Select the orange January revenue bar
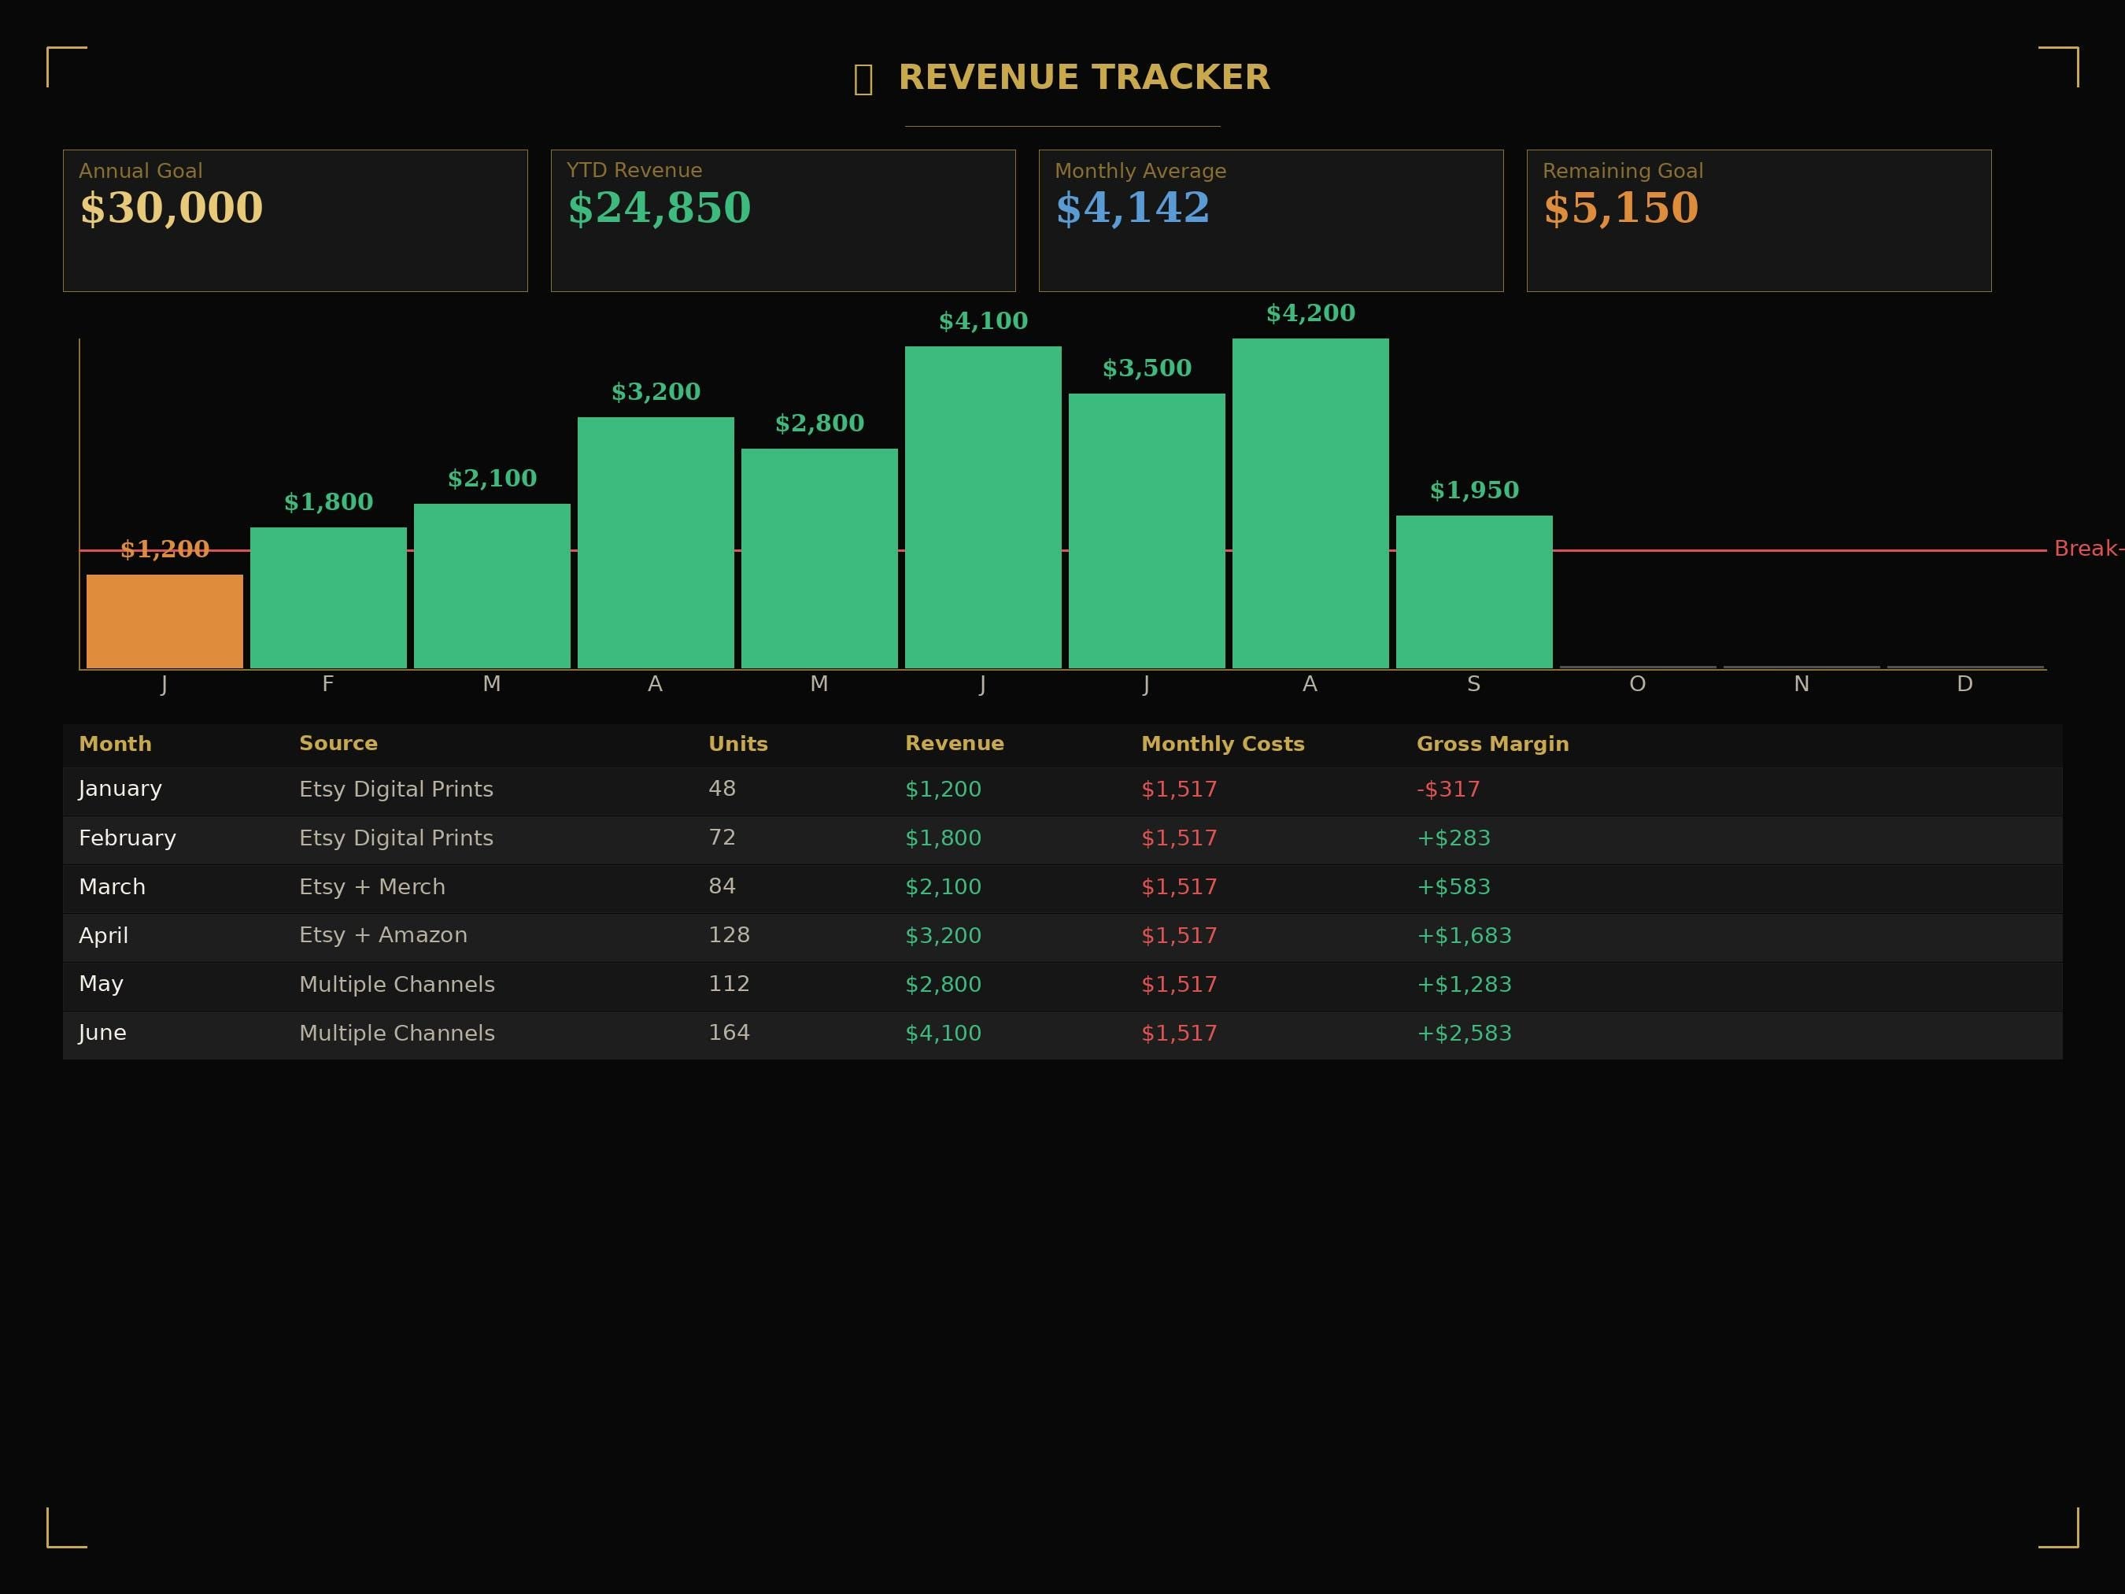 click(x=164, y=621)
